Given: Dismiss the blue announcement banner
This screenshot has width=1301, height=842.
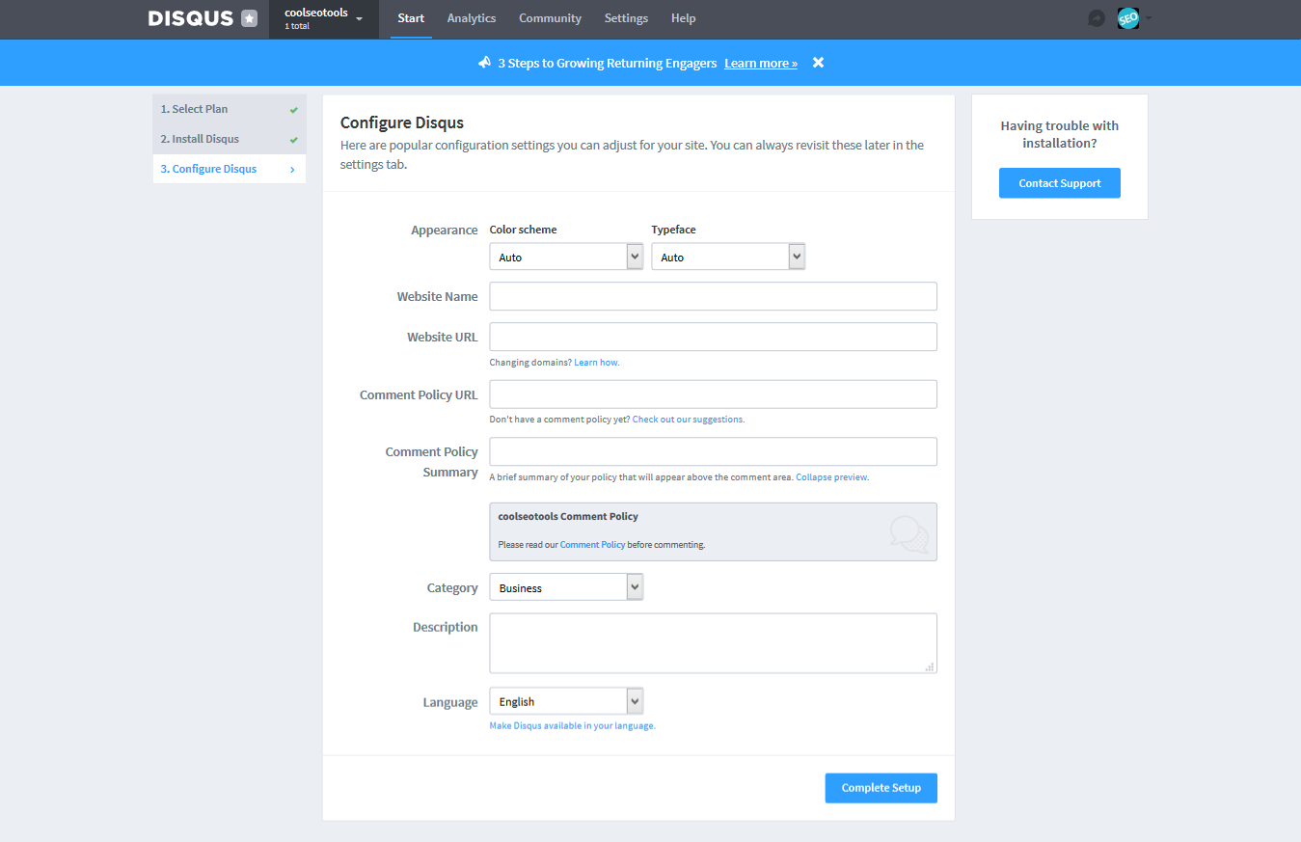Looking at the screenshot, I should pyautogui.click(x=818, y=63).
